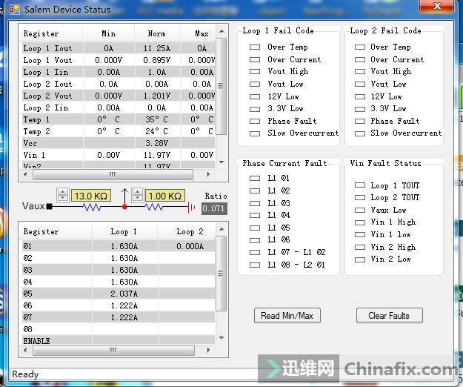Screen dimensions: 463x387
Task: Click the Ratio 0.071 value box
Action: [x=214, y=208]
